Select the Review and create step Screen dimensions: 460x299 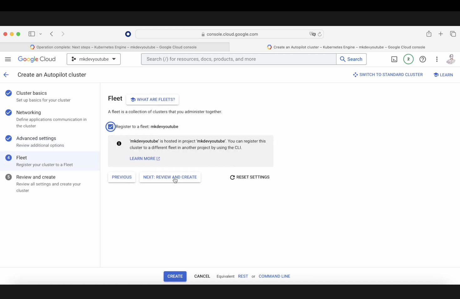pos(50,183)
